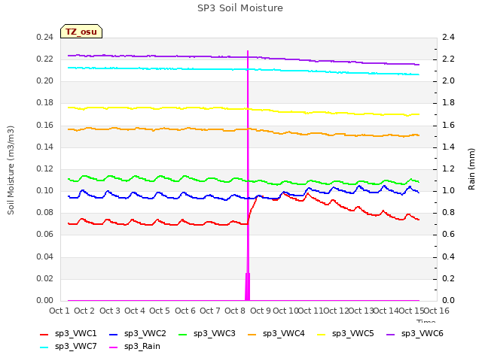Screen dimensions: 482x361
Task: Click the Oct 16 x-axis tick label
Action: click(x=437, y=311)
